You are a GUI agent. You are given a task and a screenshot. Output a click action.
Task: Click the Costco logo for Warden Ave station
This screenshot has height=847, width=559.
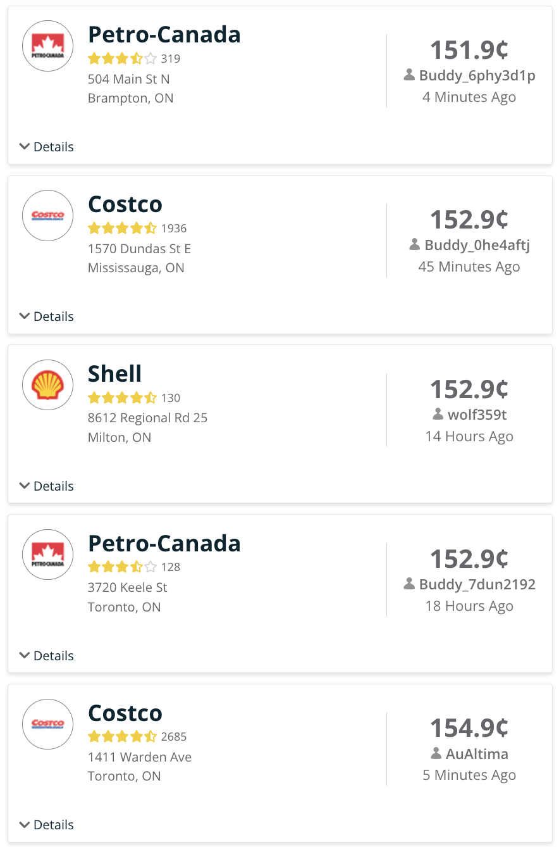pyautogui.click(x=48, y=724)
